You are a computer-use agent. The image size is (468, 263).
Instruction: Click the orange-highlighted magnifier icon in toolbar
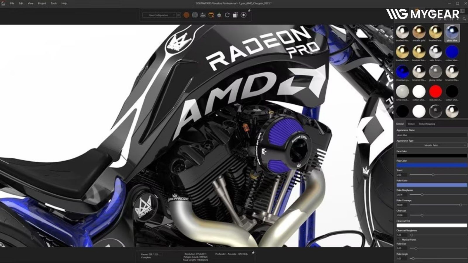pyautogui.click(x=211, y=15)
